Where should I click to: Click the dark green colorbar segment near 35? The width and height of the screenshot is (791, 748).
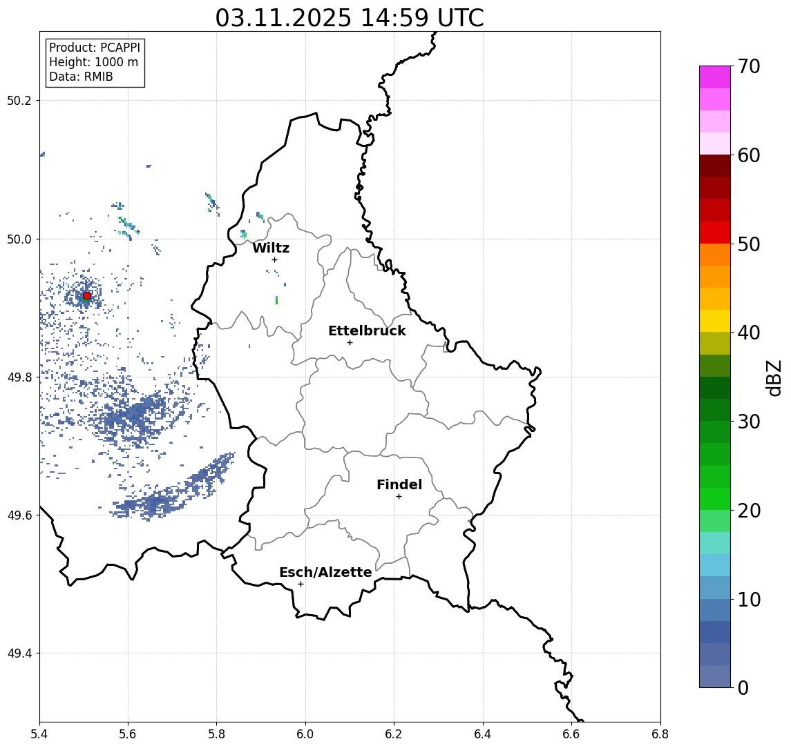pyautogui.click(x=715, y=388)
